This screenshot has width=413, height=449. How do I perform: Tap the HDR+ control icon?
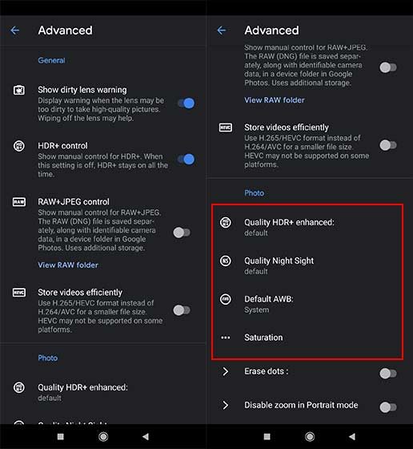tap(19, 146)
